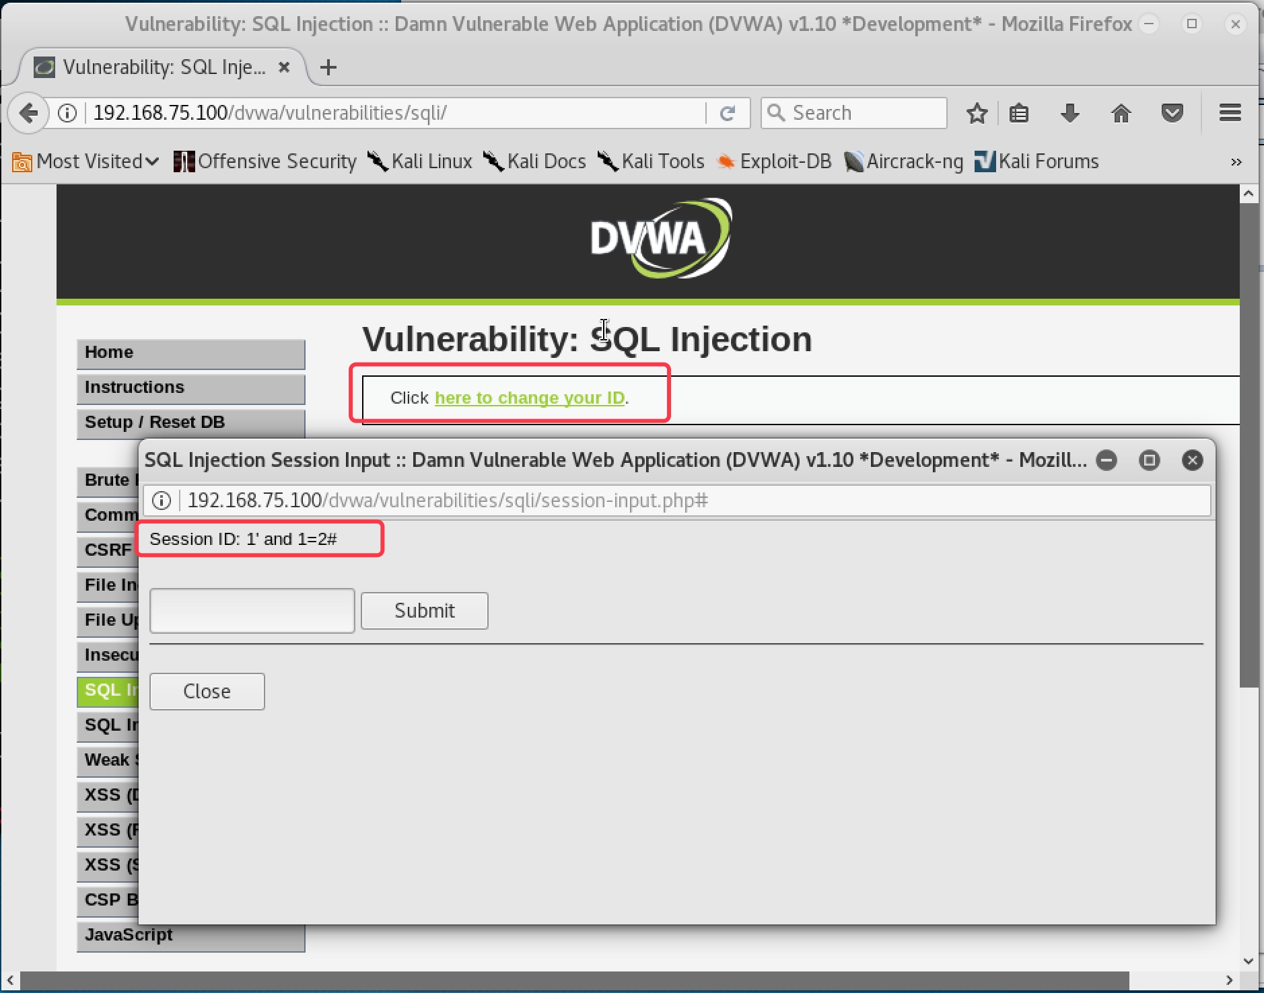The width and height of the screenshot is (1264, 993).
Task: Open Instructions in DVWA sidebar
Action: coord(191,388)
